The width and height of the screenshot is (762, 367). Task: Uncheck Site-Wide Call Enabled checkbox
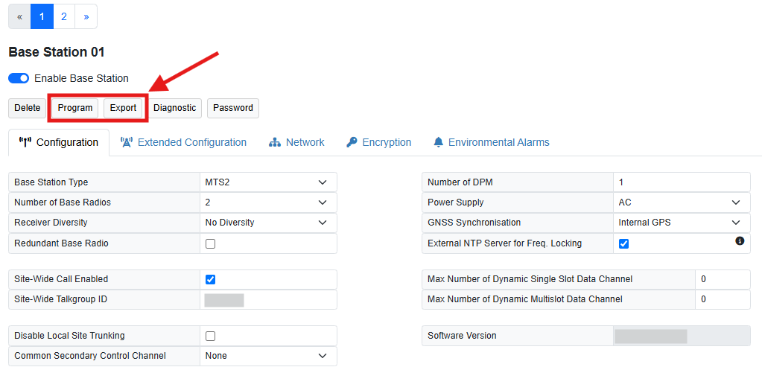(210, 279)
